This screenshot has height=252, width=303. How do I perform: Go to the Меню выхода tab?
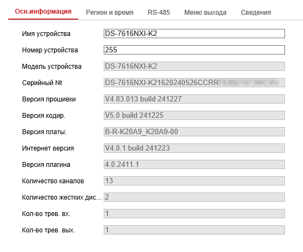click(205, 13)
